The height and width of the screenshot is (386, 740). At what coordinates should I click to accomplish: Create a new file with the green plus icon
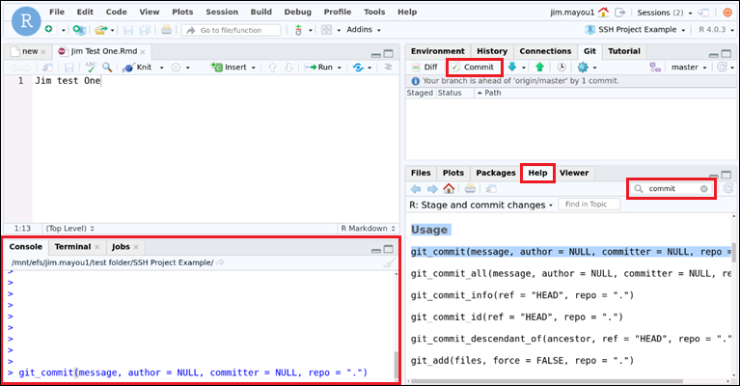click(48, 29)
